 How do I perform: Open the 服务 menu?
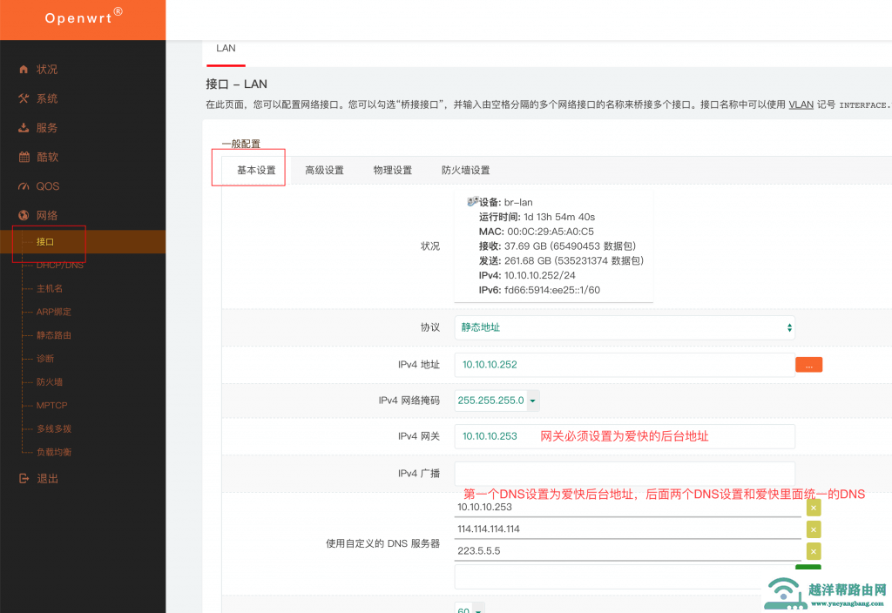coord(47,127)
